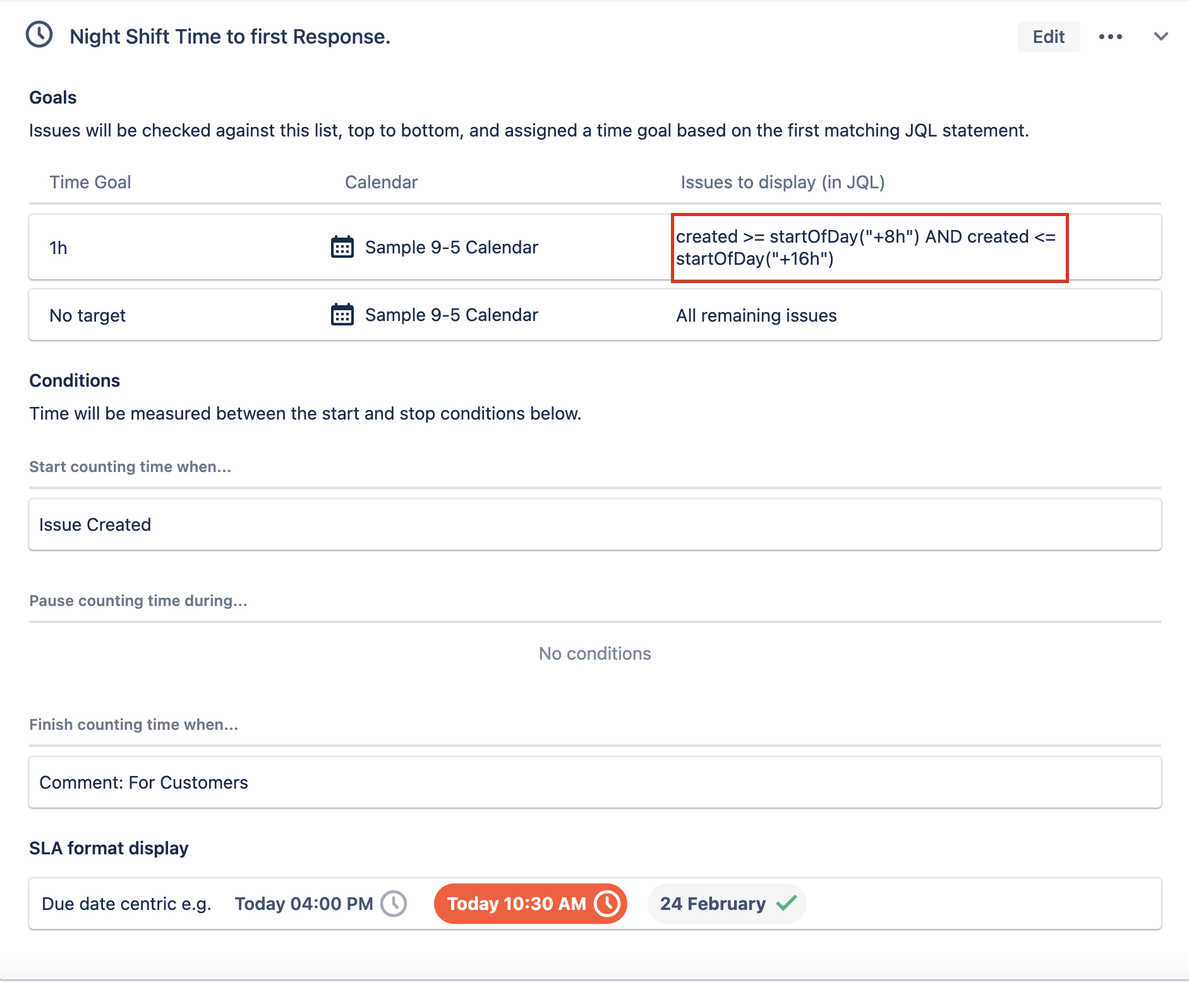
Task: Click the Time Goal column header
Action: 90,182
